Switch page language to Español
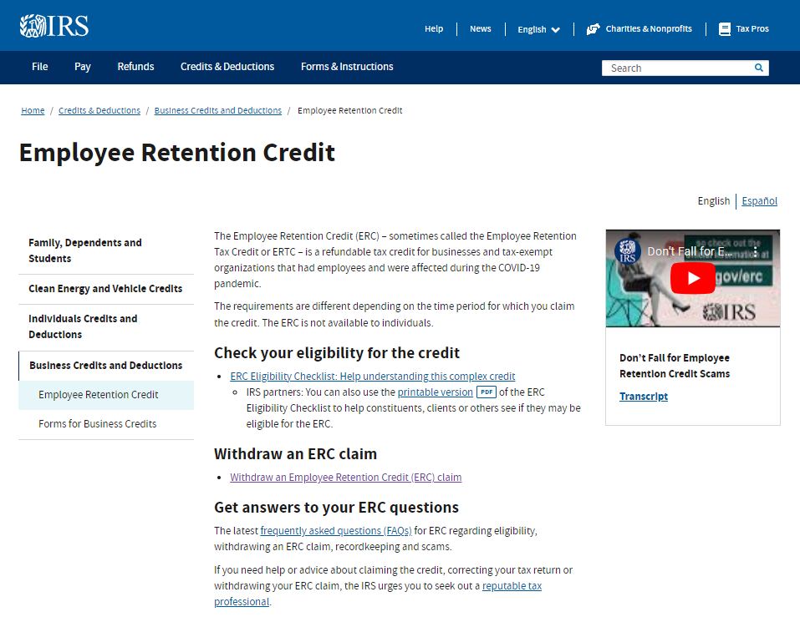 (x=759, y=200)
